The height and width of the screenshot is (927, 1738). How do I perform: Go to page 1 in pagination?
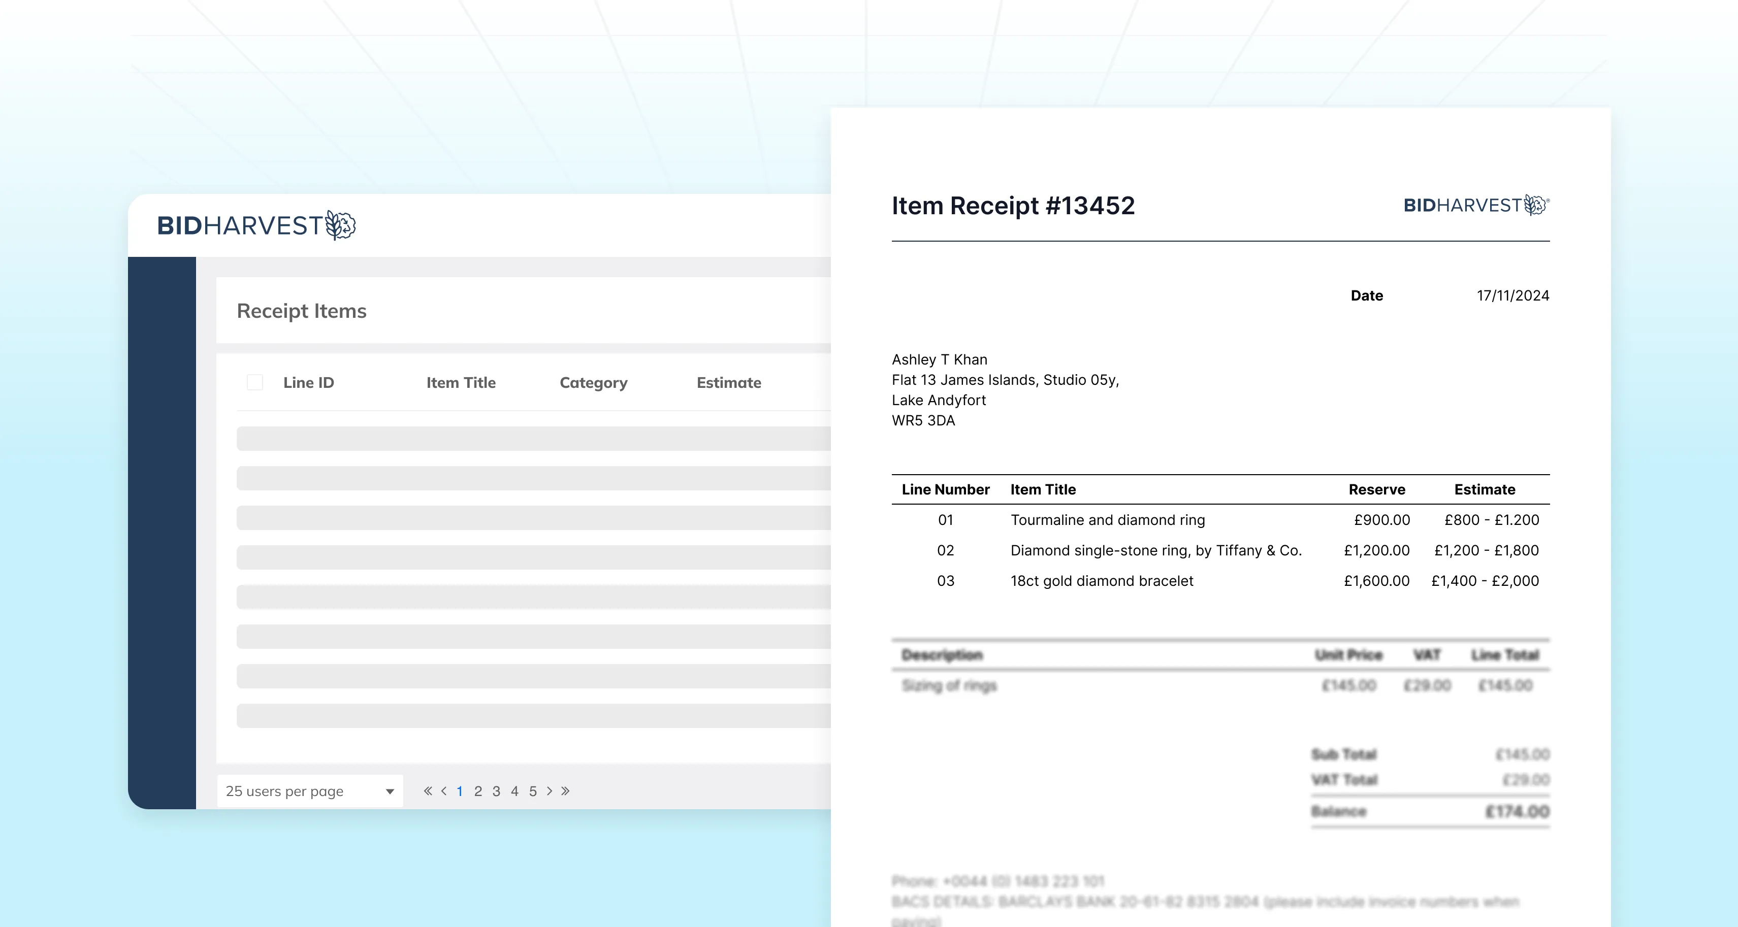click(460, 791)
